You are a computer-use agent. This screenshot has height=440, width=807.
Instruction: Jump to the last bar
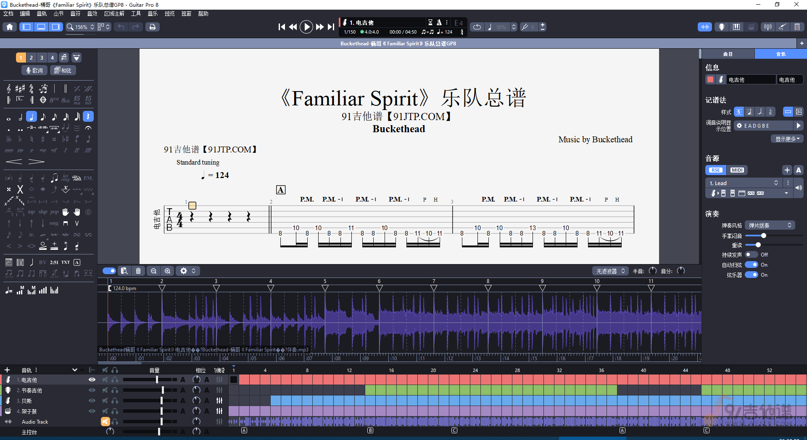click(x=331, y=27)
